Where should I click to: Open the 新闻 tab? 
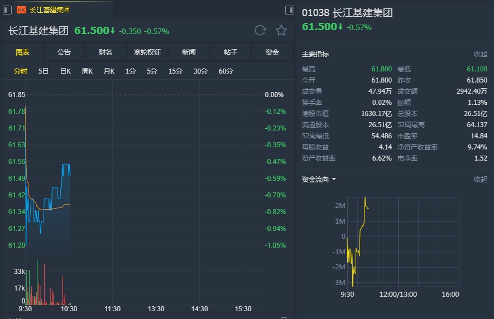pos(189,52)
